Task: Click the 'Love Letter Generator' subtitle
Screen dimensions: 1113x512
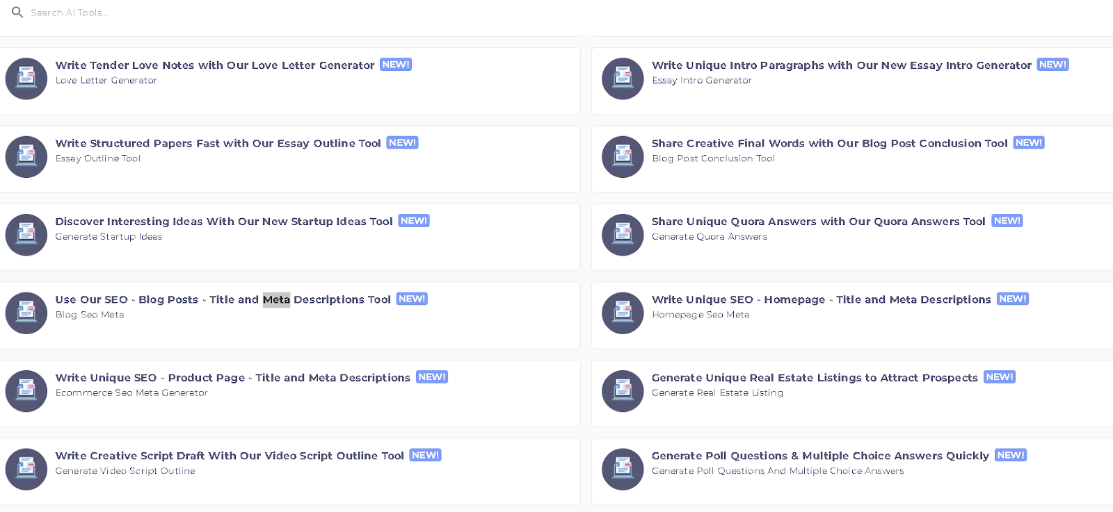Action: 106,81
